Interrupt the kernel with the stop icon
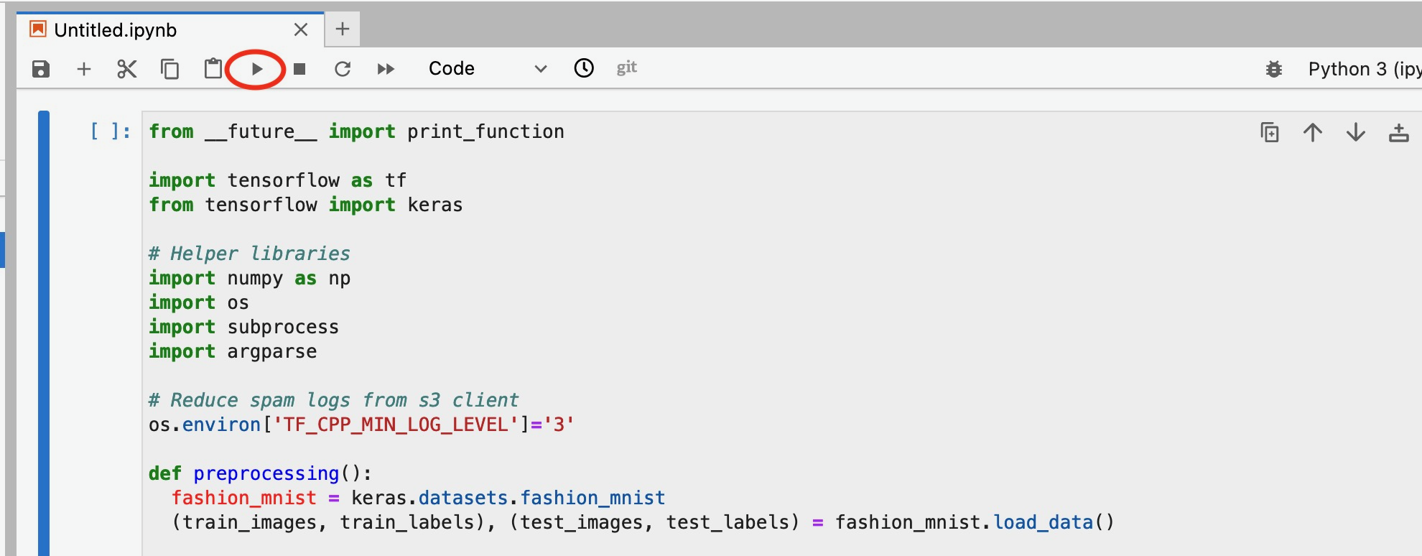 (x=300, y=69)
